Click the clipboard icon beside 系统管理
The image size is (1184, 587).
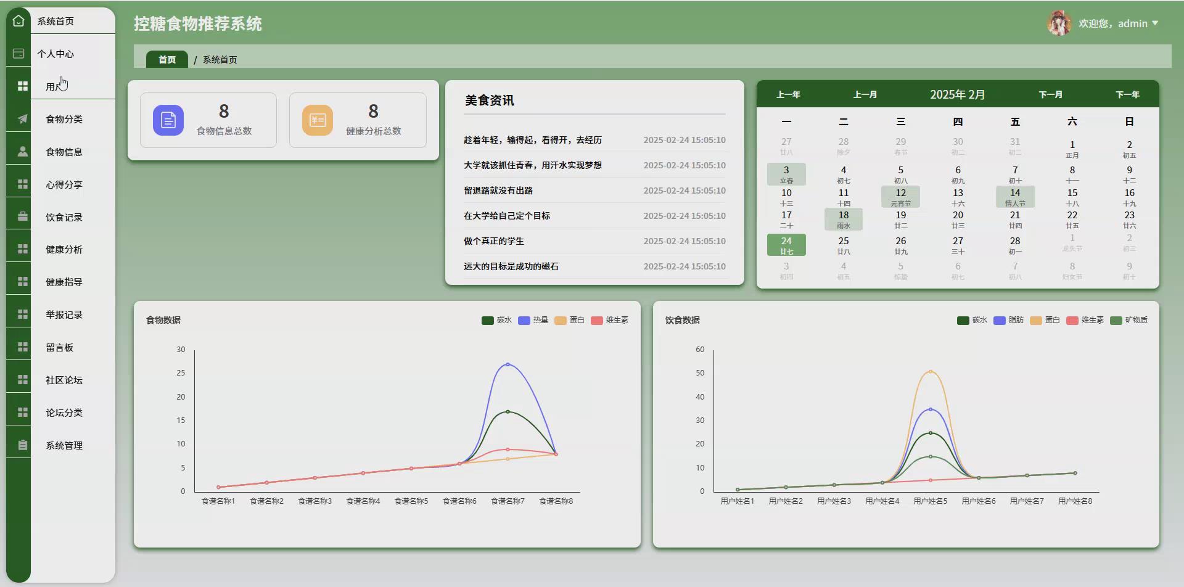tap(23, 445)
